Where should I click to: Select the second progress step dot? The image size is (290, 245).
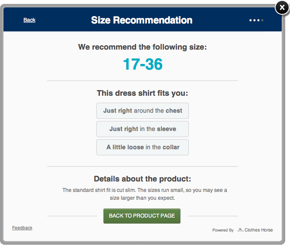[x=255, y=20]
